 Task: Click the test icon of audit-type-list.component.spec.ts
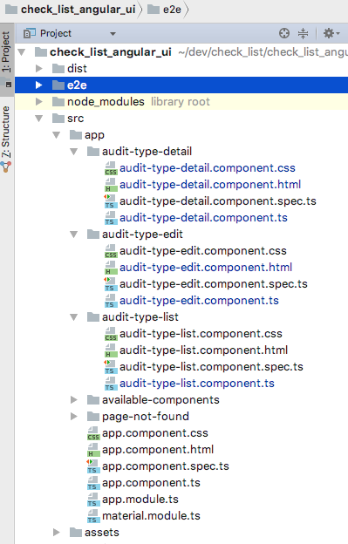[x=111, y=367]
